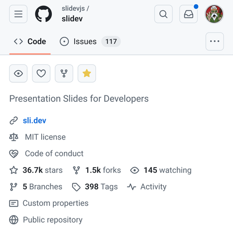Viewport: 233px width, 232px height.
Task: View the 36.7k stars list
Action: [43, 170]
